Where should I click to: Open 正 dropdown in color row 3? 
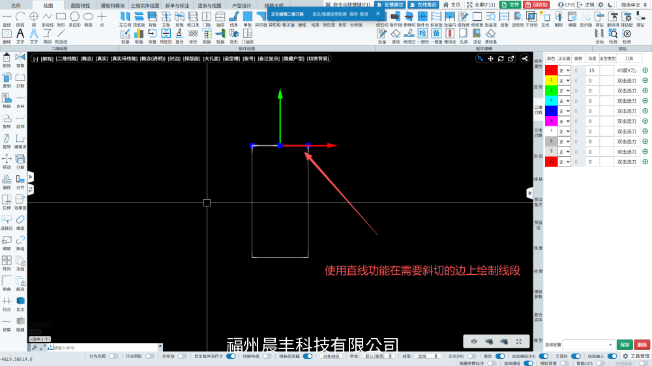[x=564, y=91]
